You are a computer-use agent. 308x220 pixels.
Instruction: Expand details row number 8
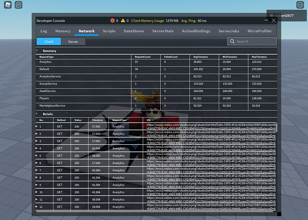pos(37,178)
